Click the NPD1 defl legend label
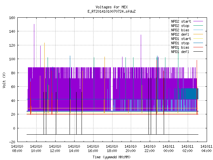Viewport: 213px width, 160px height. [x=180, y=52]
